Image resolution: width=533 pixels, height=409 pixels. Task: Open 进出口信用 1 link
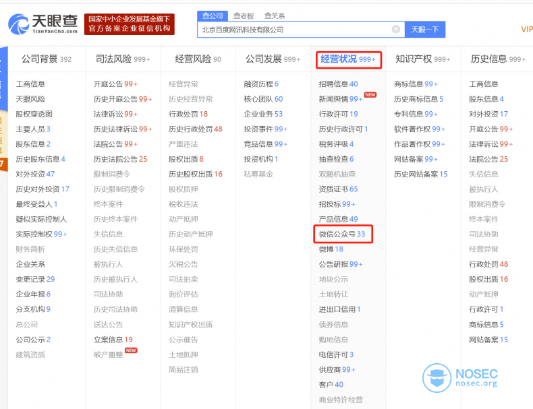[339, 309]
